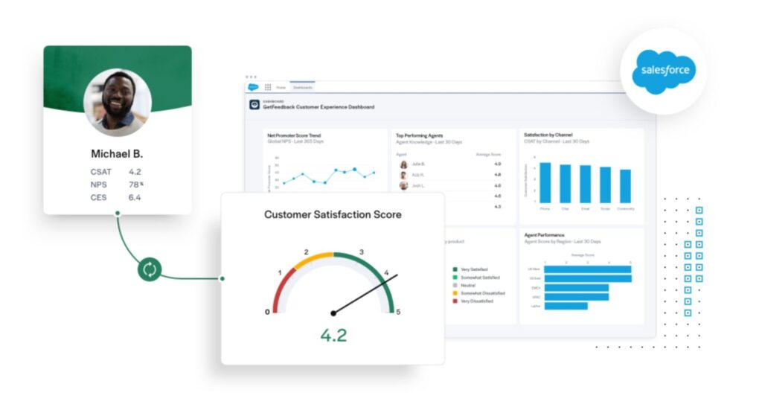Click the Net Promoter Score Trend title
The height and width of the screenshot is (410, 762).
coord(294,135)
